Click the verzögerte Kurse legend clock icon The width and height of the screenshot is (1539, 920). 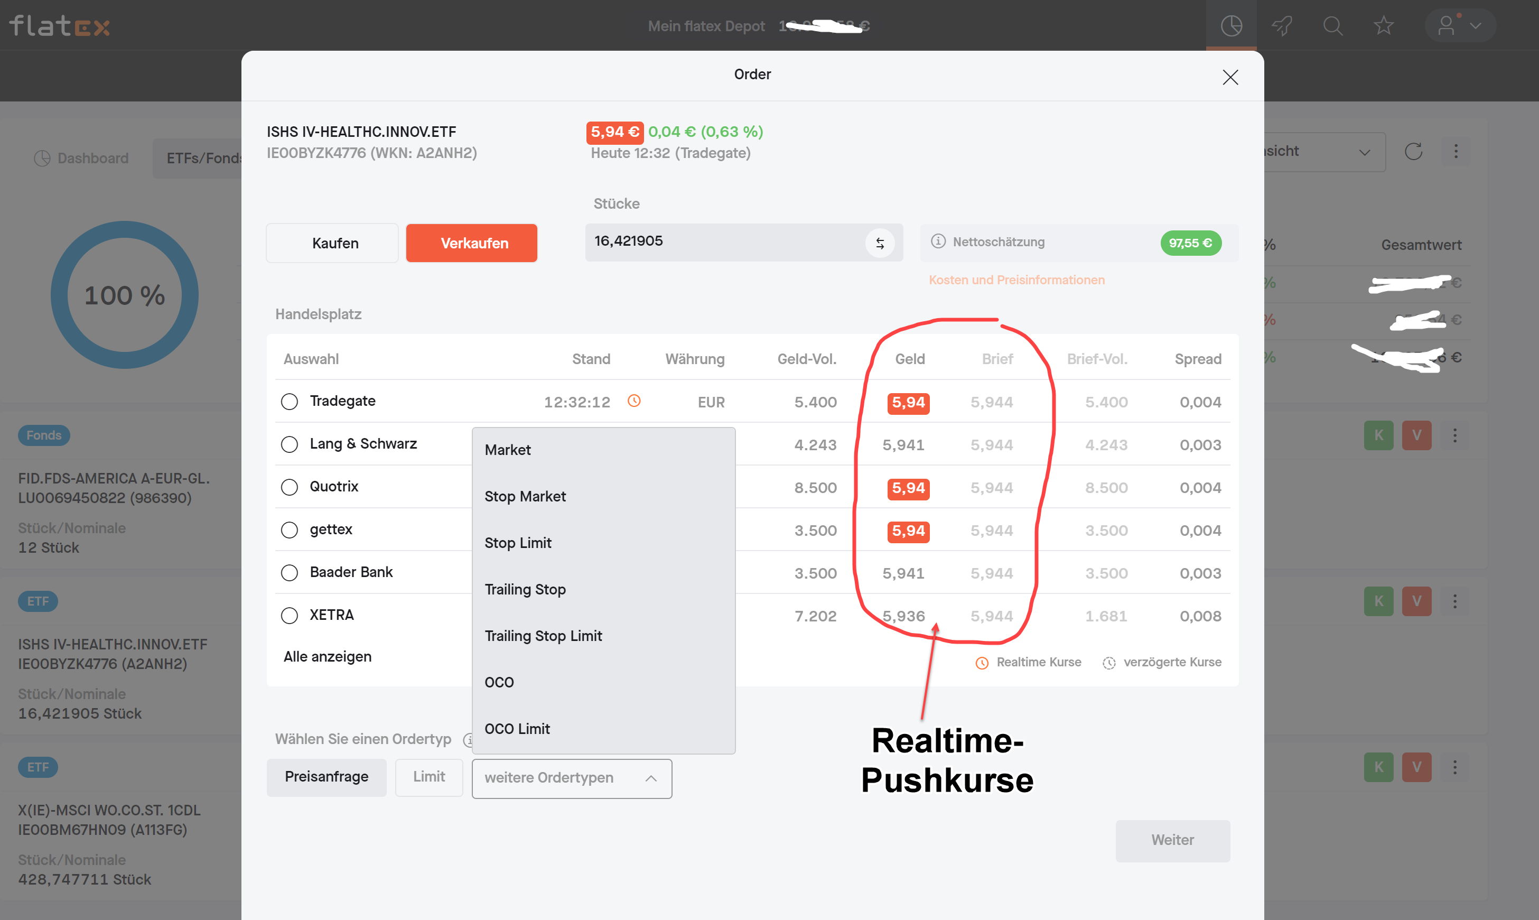coord(1109,663)
